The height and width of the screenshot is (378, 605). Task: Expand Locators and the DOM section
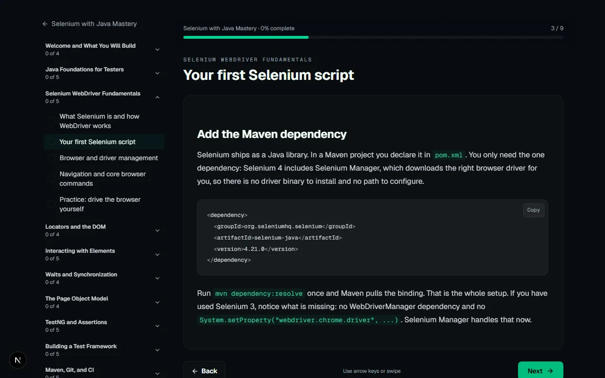tap(103, 231)
